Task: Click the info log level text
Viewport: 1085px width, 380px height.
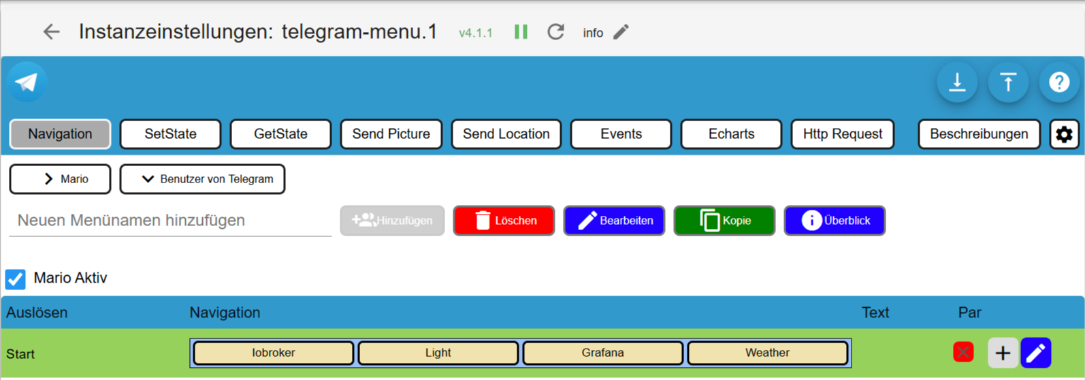Action: 593,33
